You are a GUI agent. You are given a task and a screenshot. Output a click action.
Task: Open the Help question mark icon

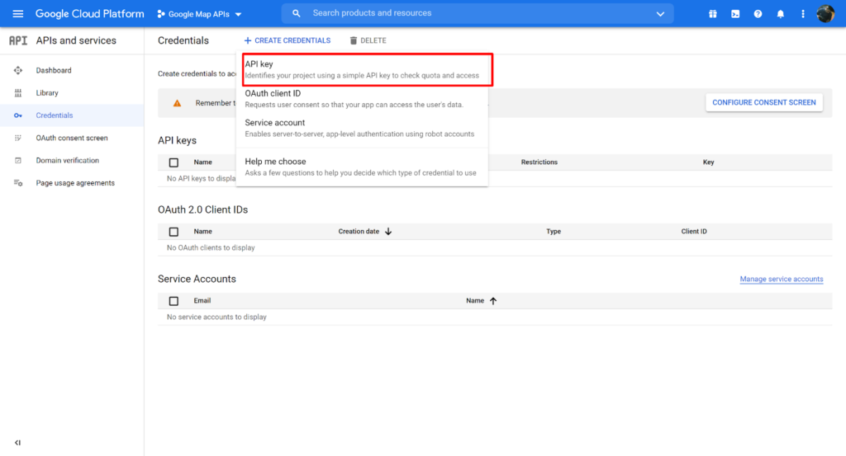point(758,14)
